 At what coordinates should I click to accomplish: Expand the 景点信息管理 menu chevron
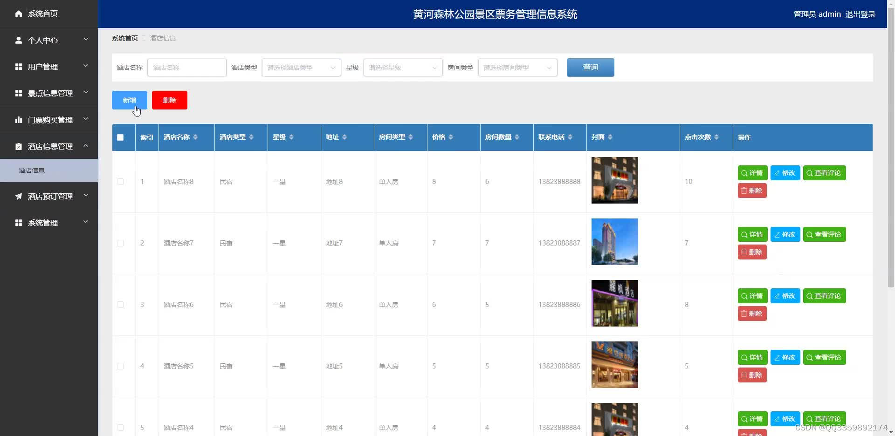86,93
